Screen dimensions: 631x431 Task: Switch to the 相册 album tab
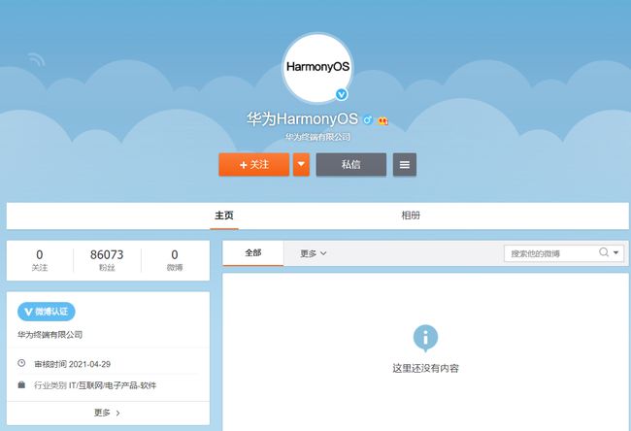411,215
